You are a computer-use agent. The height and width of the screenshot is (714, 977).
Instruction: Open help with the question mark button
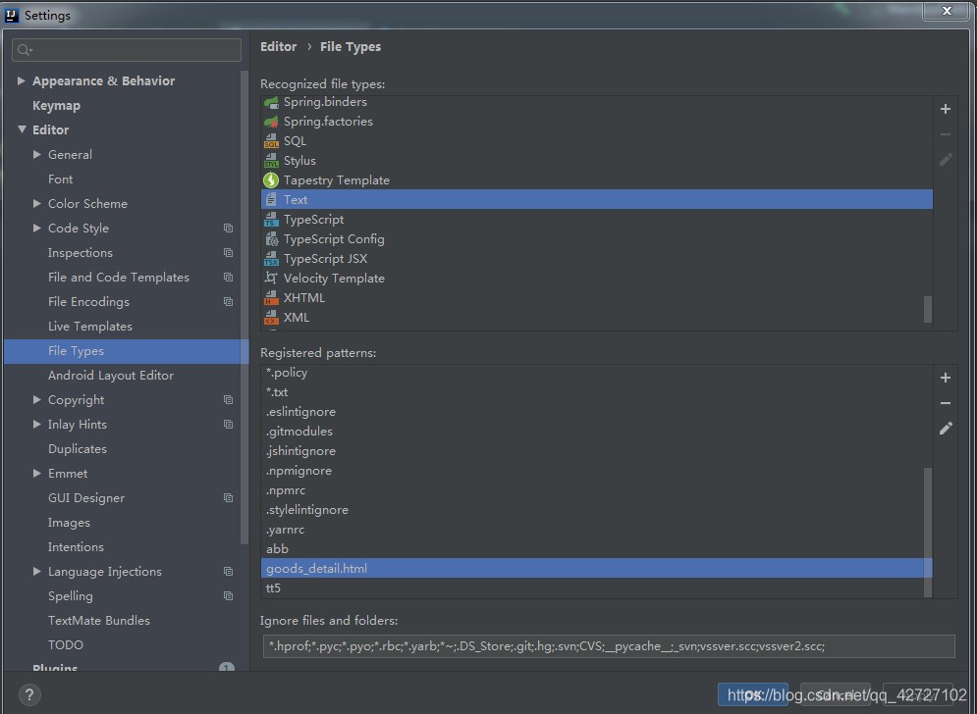(29, 694)
